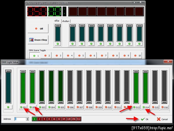This screenshot has height=131, width=174.
Task: Toggle address bit 32 button
Action: (59, 119)
